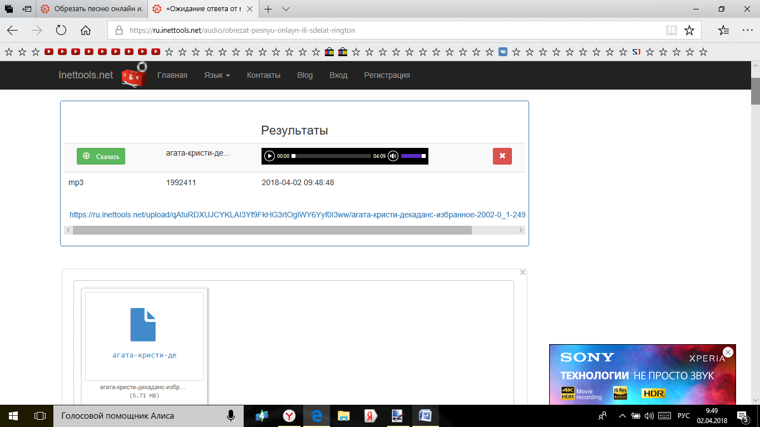This screenshot has height=427, width=760.
Task: Expand the Язык language dropdown
Action: coord(216,75)
